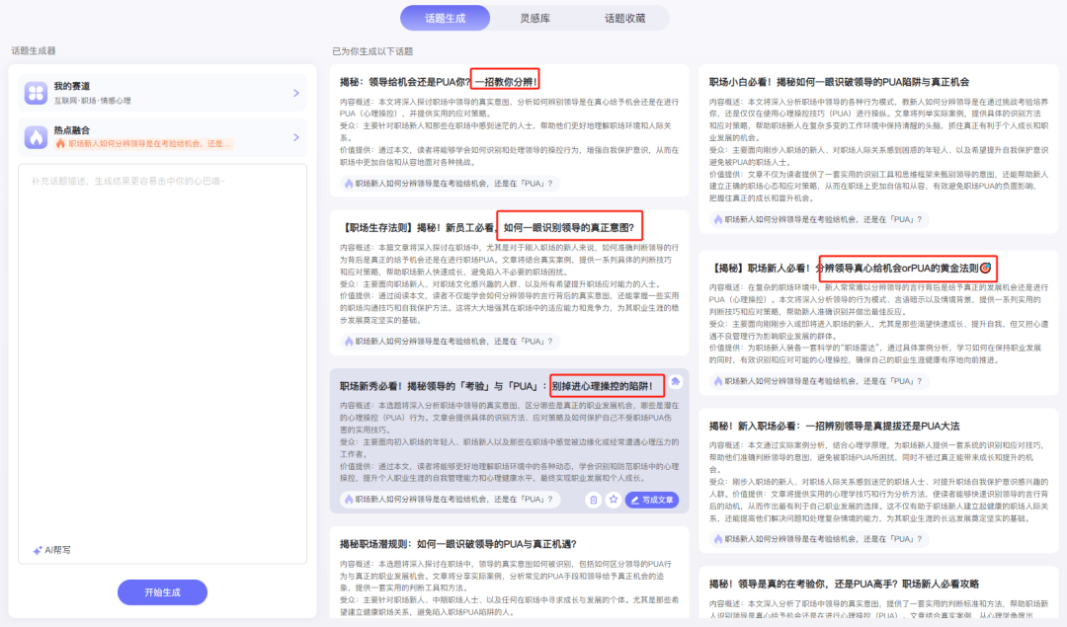
Task: Click the copy icon on the 职场新秀必看 card
Action: point(594,501)
